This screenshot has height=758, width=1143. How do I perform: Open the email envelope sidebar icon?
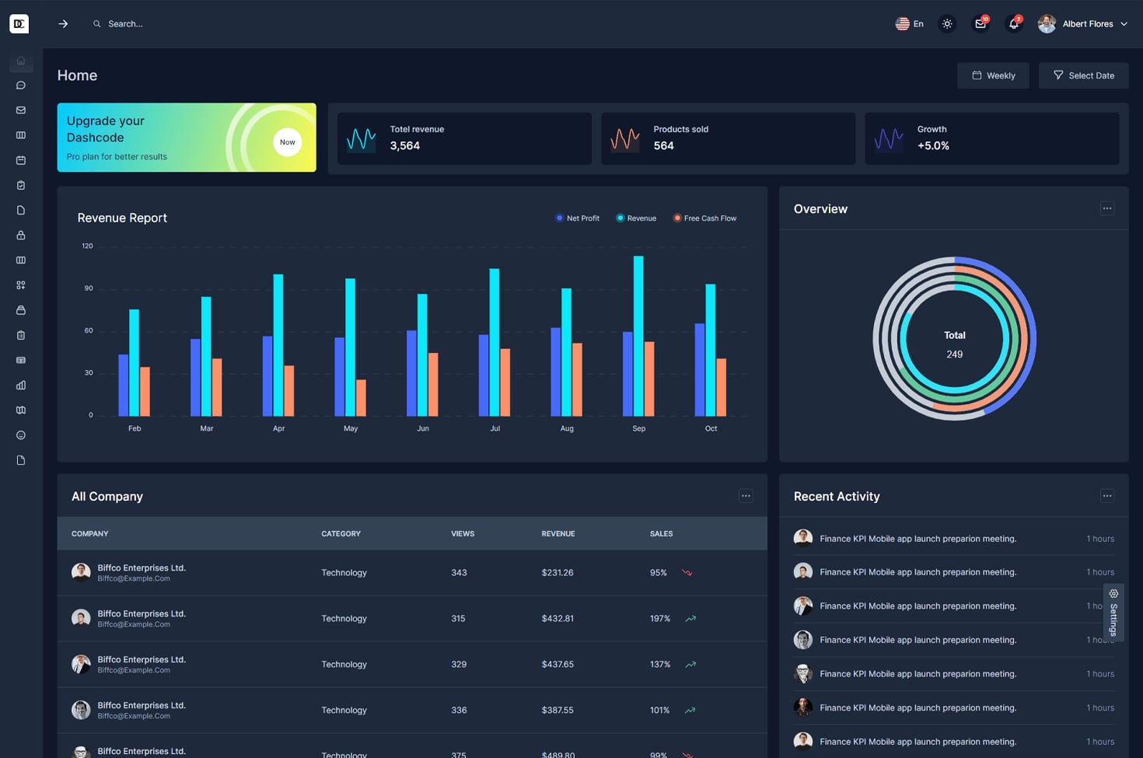click(x=21, y=110)
